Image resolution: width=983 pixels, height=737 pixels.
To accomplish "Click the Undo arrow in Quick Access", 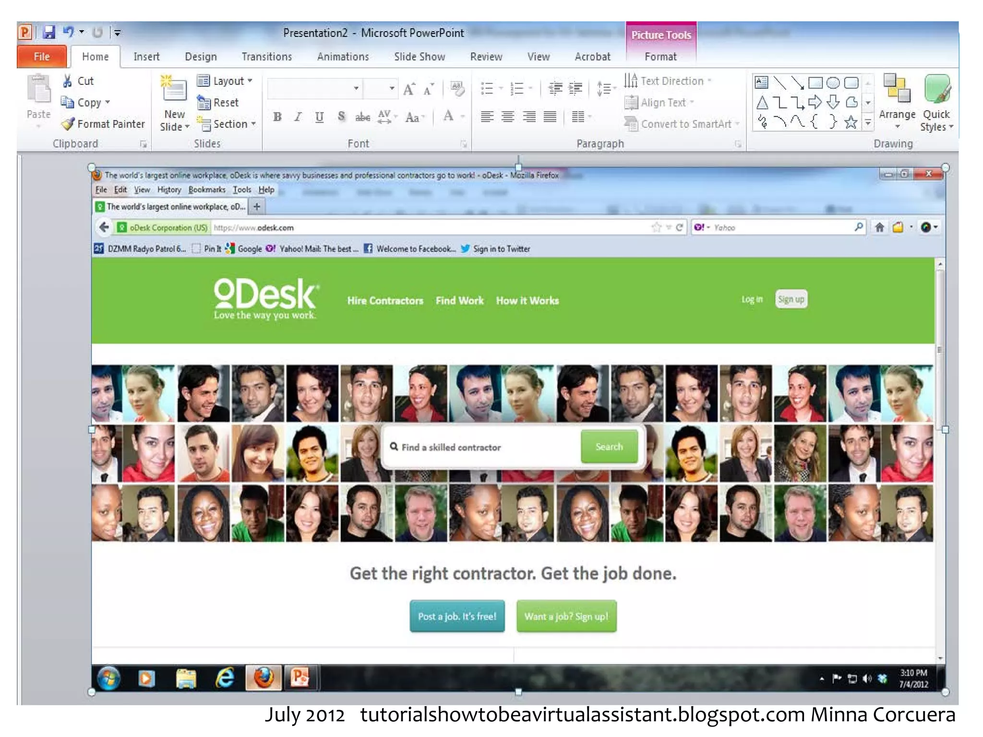I will [68, 32].
